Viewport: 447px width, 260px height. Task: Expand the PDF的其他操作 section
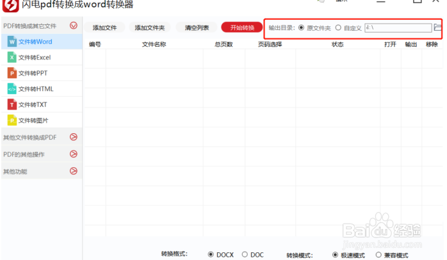[x=74, y=154]
